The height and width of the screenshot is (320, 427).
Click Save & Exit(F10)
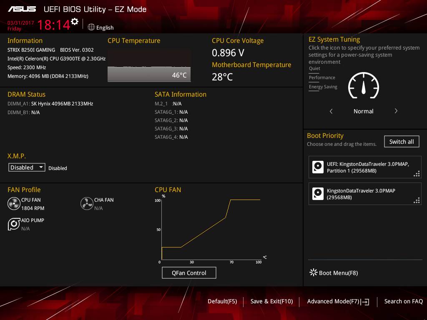point(271,302)
